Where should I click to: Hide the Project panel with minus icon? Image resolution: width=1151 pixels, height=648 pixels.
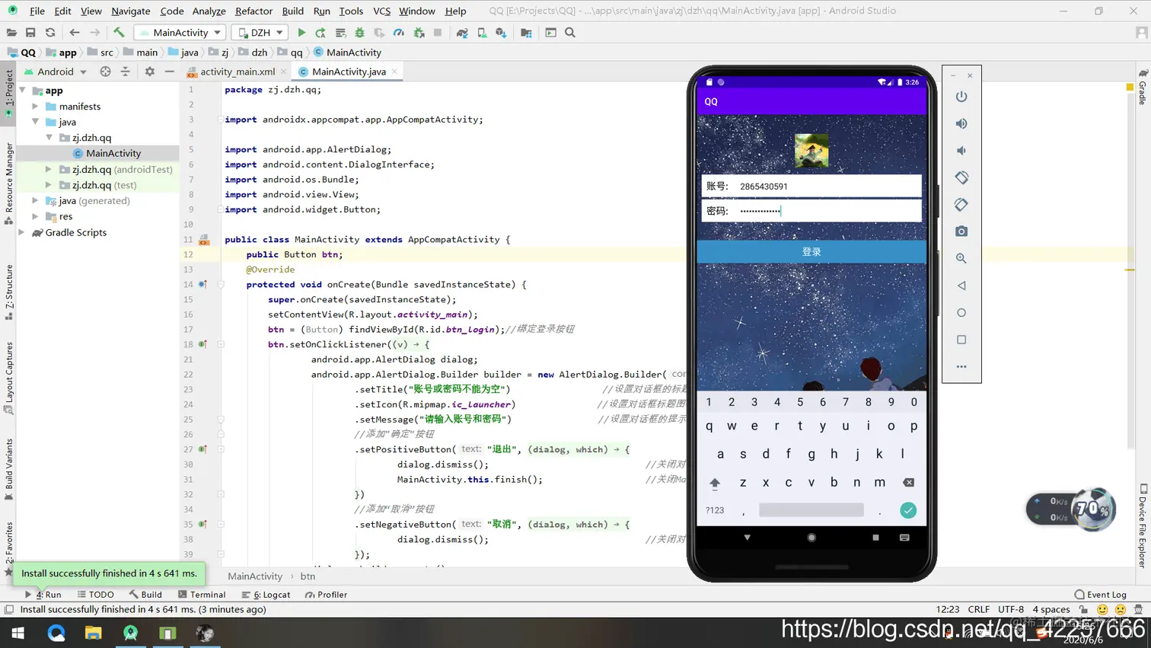coord(169,72)
